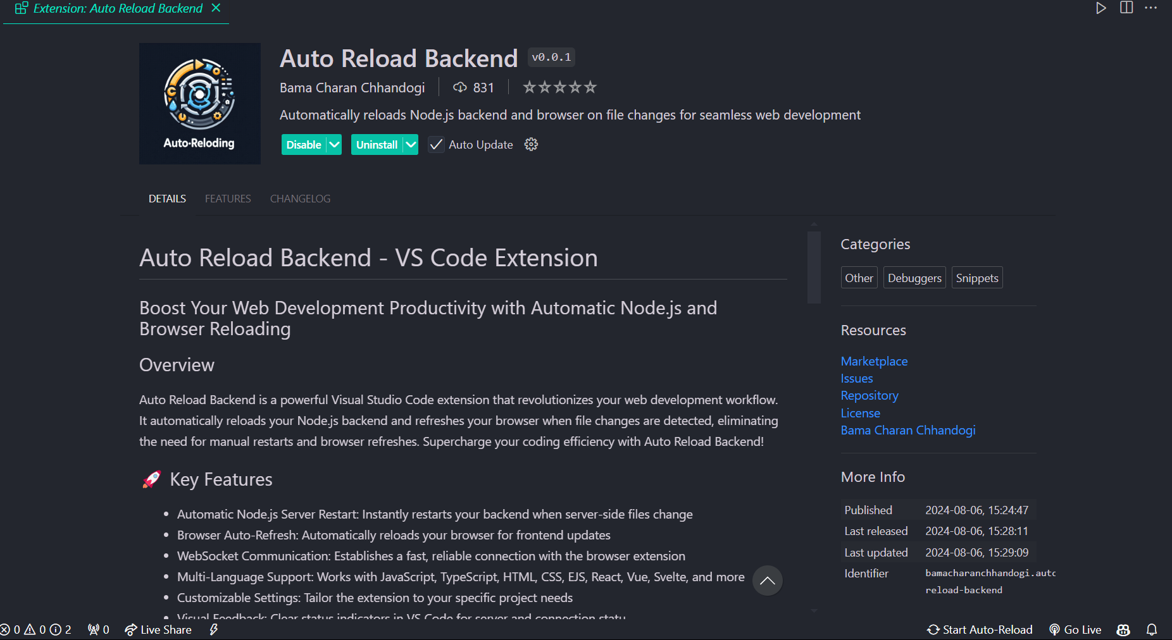
Task: Click the Other category tag
Action: (x=859, y=278)
